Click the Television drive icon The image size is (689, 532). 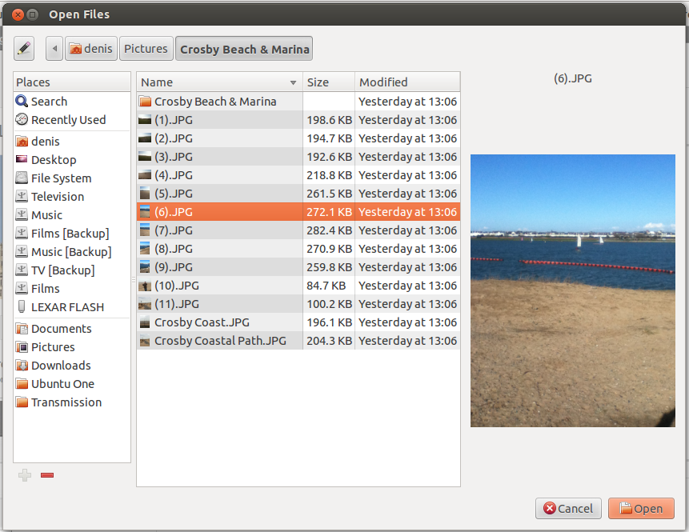point(22,196)
